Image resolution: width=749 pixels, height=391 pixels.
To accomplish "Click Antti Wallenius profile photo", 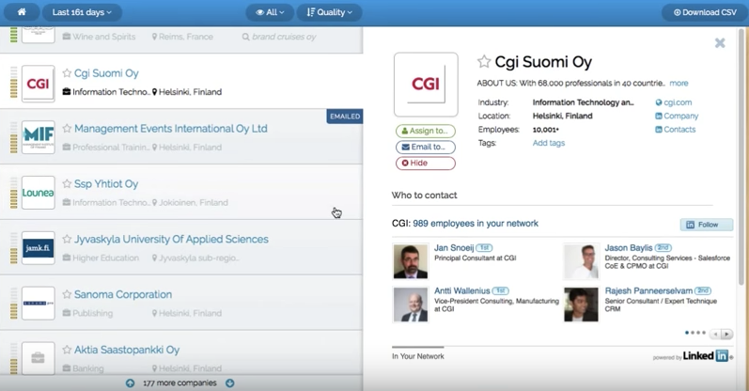I will (411, 305).
